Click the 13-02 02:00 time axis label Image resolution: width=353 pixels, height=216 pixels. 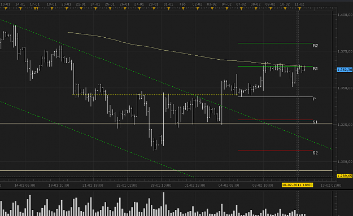pyautogui.click(x=331, y=186)
